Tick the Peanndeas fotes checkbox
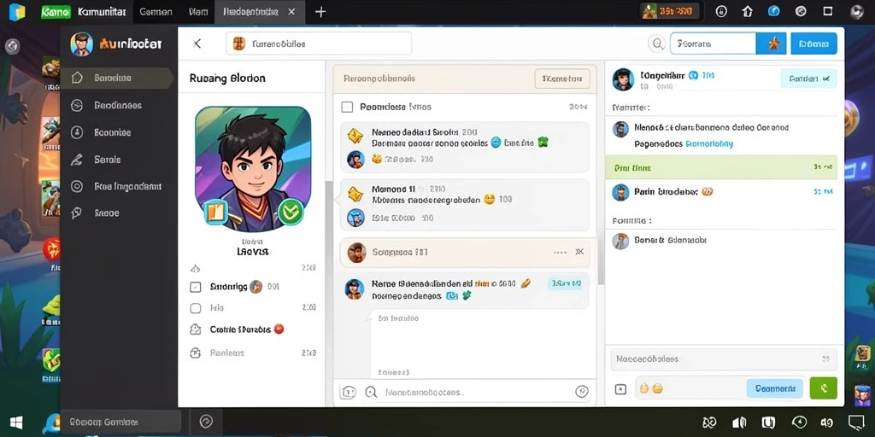This screenshot has width=875, height=437. pos(347,107)
